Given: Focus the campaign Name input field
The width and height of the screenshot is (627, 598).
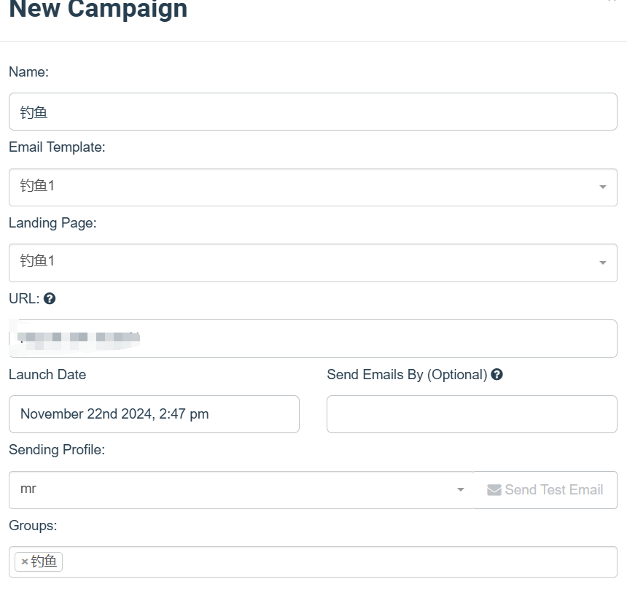Looking at the screenshot, I should tap(313, 112).
